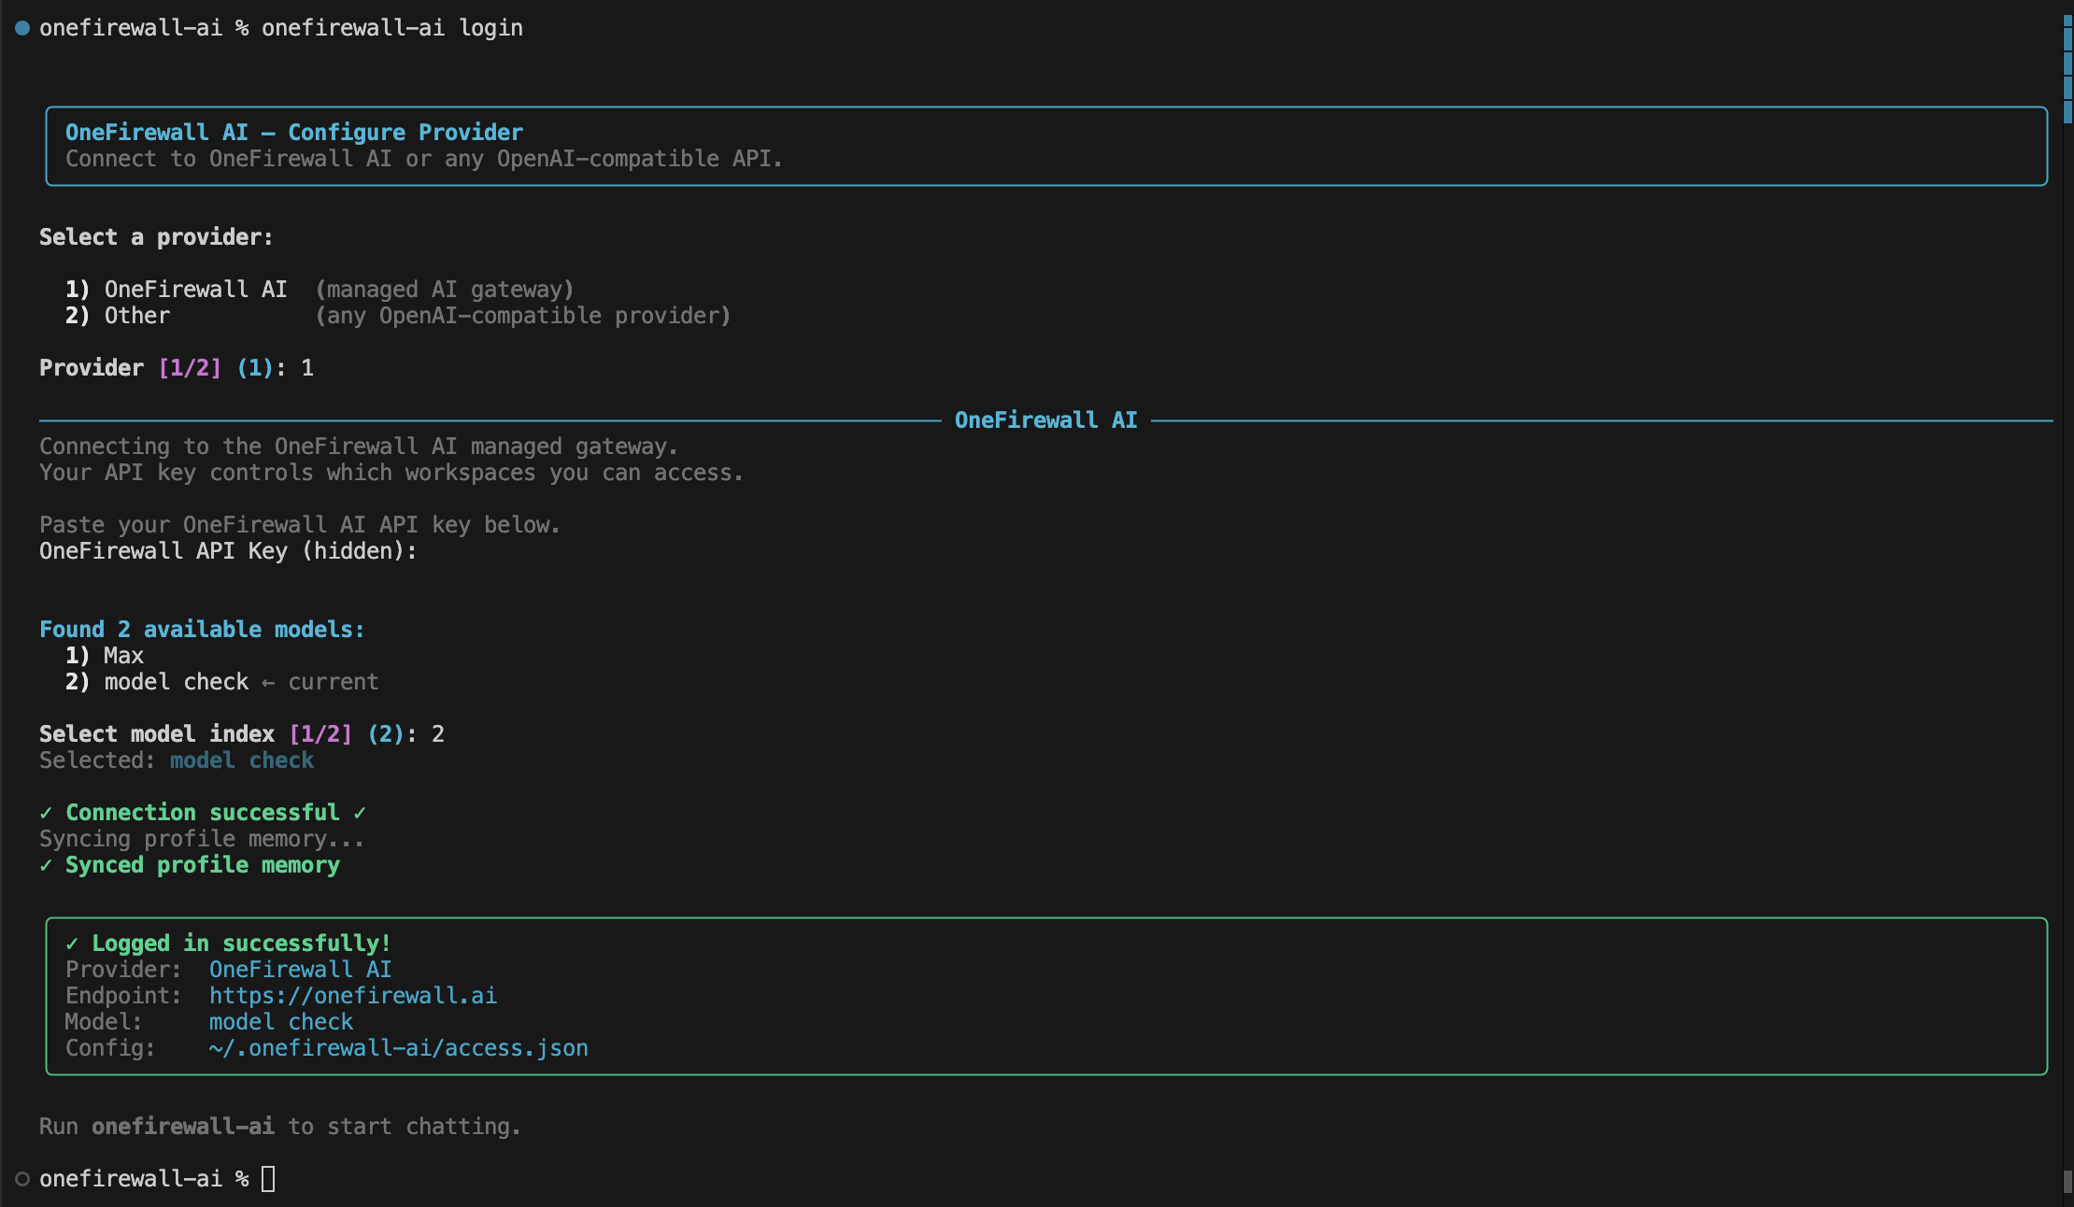Click the 'onefirewall-ai login' command text

[391, 28]
